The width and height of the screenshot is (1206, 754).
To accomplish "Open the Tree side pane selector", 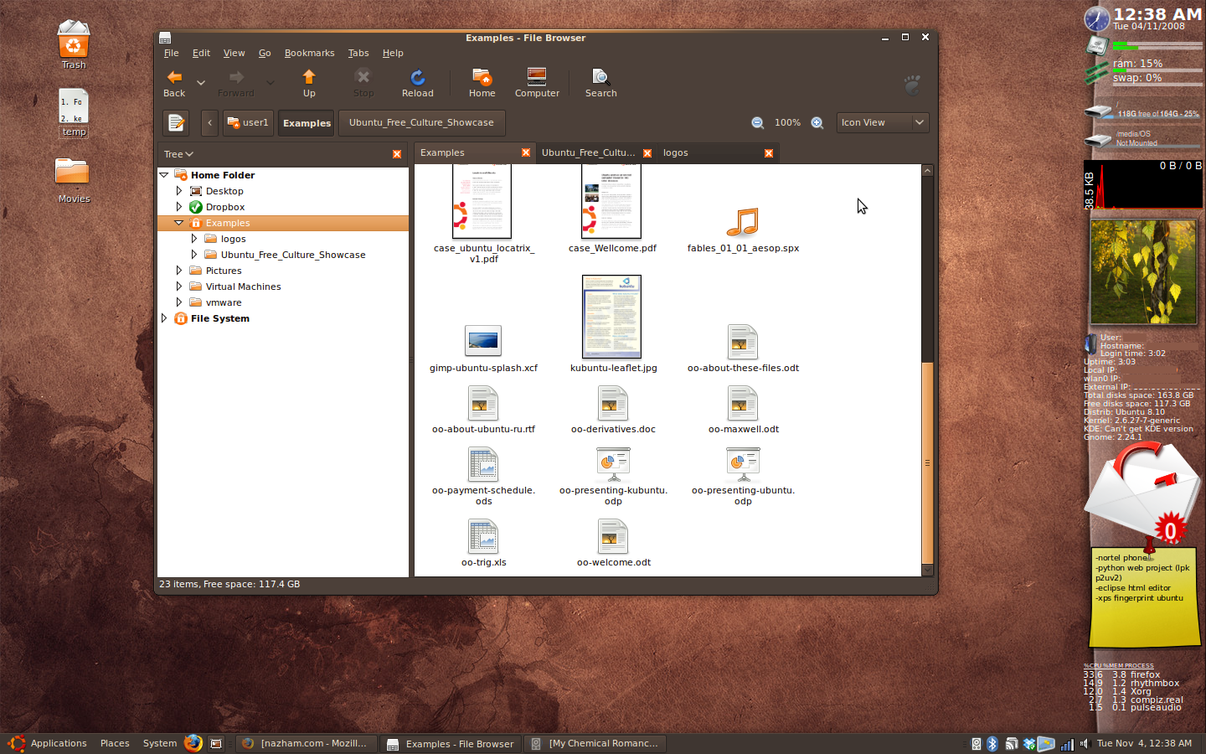I will 178,154.
